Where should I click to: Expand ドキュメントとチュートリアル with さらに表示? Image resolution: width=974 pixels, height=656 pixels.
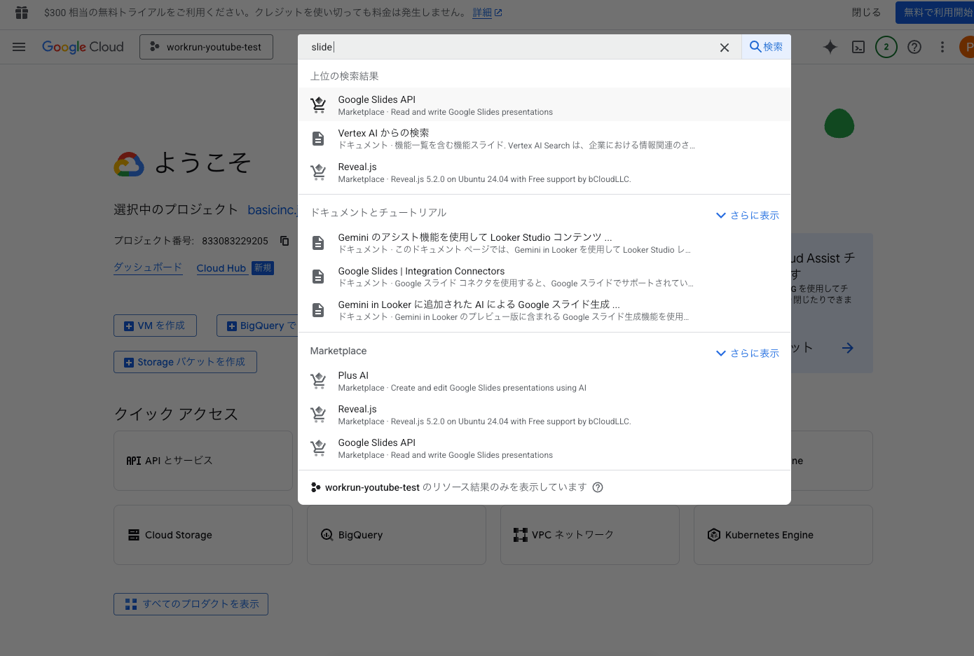pyautogui.click(x=747, y=216)
